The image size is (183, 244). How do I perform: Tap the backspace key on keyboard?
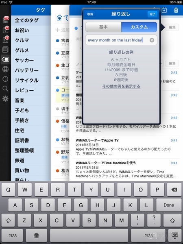(174, 190)
